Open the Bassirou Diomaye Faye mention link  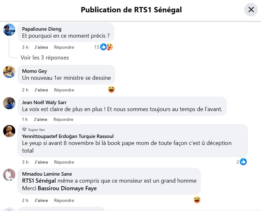click(x=67, y=188)
